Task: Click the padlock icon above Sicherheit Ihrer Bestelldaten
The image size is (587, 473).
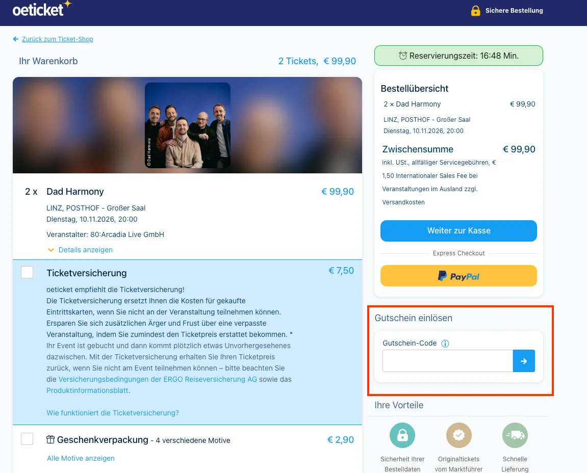Action: (x=402, y=435)
